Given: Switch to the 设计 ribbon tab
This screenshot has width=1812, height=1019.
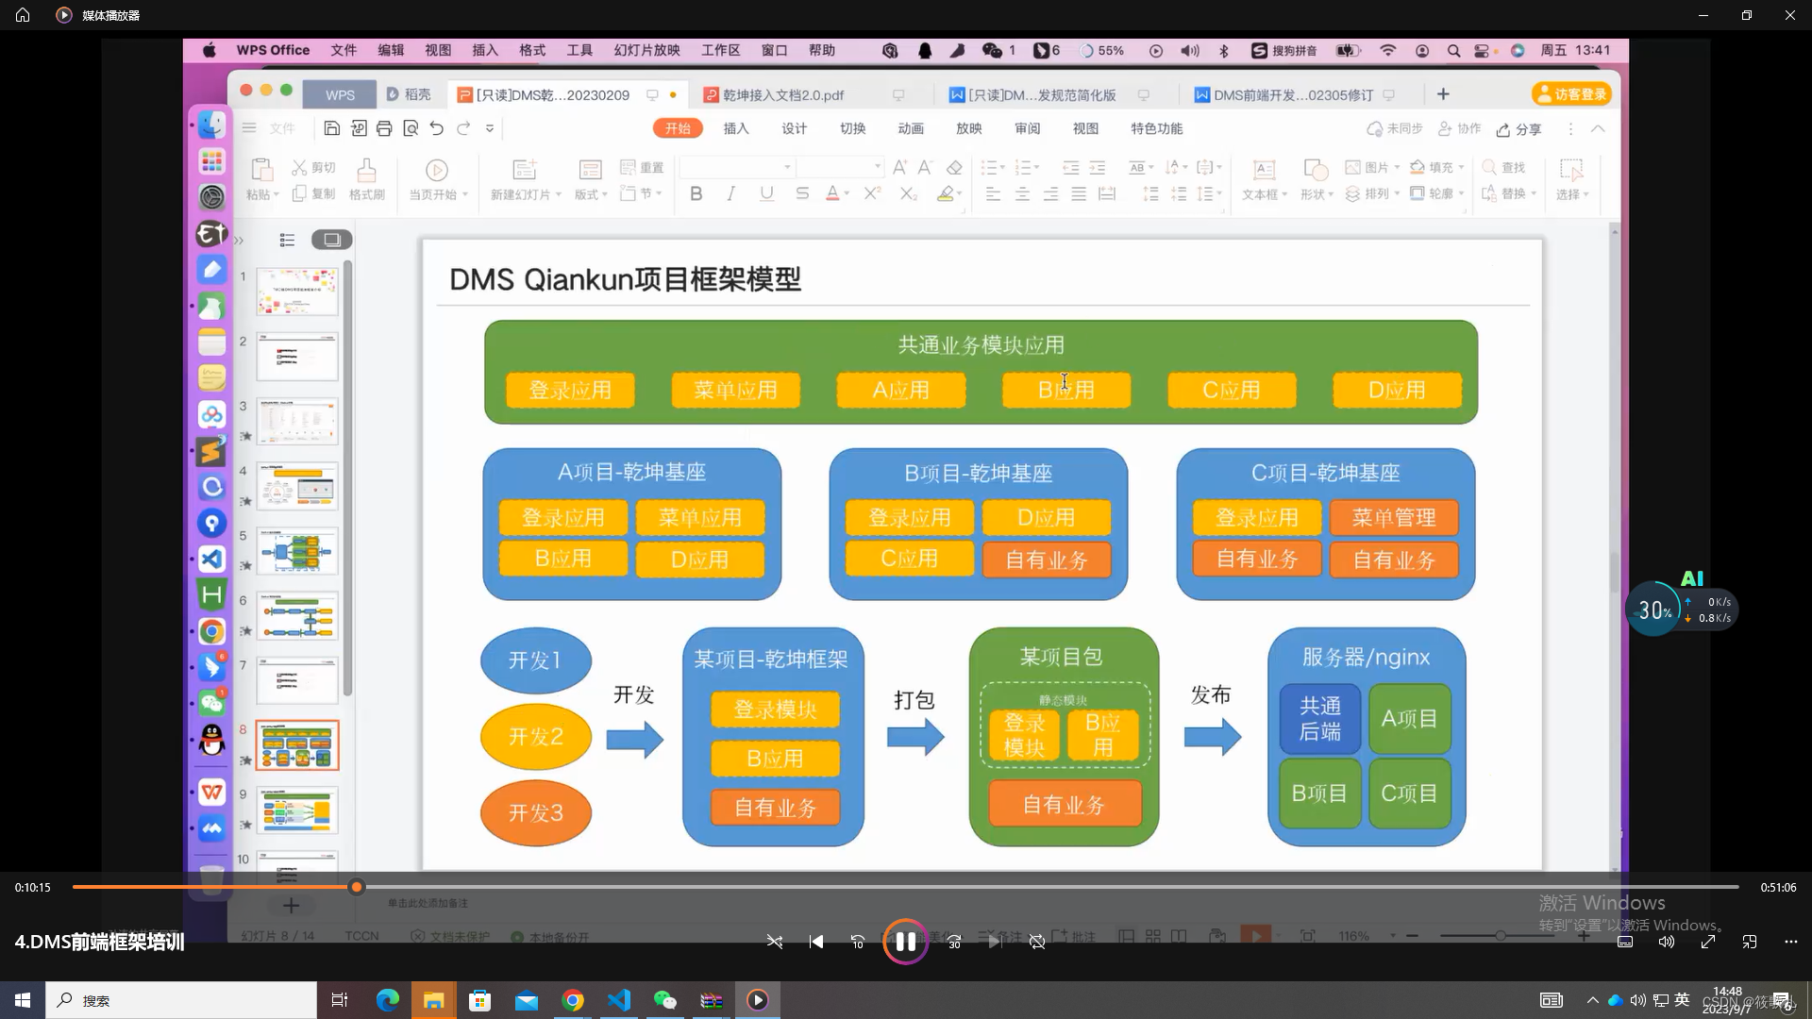Looking at the screenshot, I should pyautogui.click(x=795, y=128).
